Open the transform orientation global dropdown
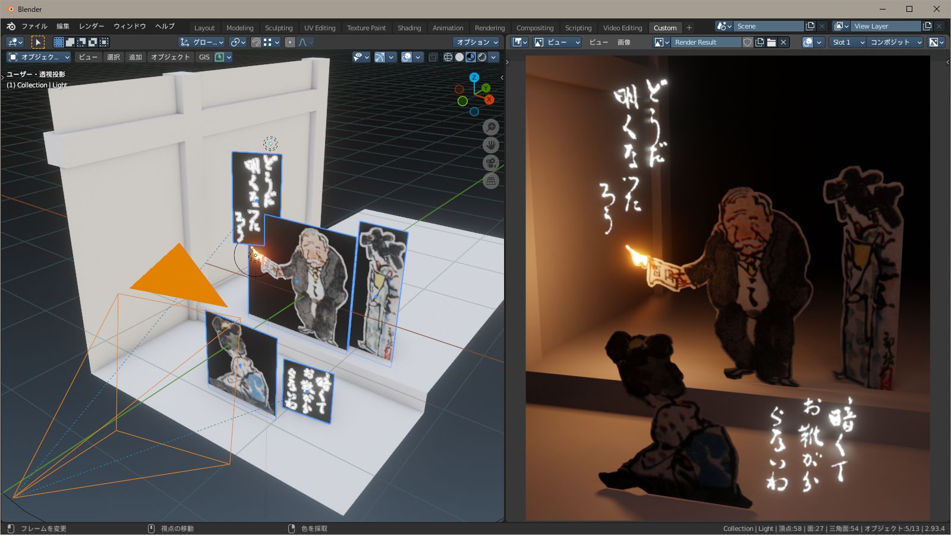951x535 pixels. (201, 42)
